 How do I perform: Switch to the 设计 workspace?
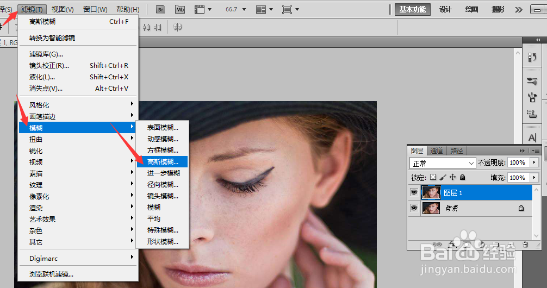(445, 9)
